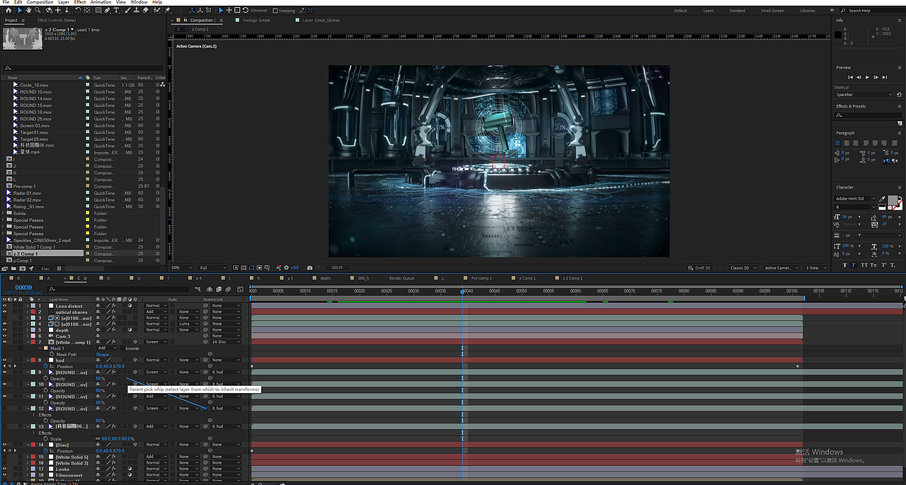Take snapshot with camera icon below viewer
The width and height of the screenshot is (906, 485).
coord(310,268)
